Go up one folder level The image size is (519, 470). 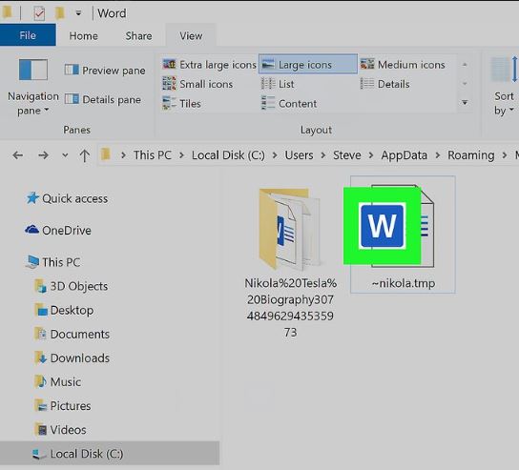tap(84, 154)
